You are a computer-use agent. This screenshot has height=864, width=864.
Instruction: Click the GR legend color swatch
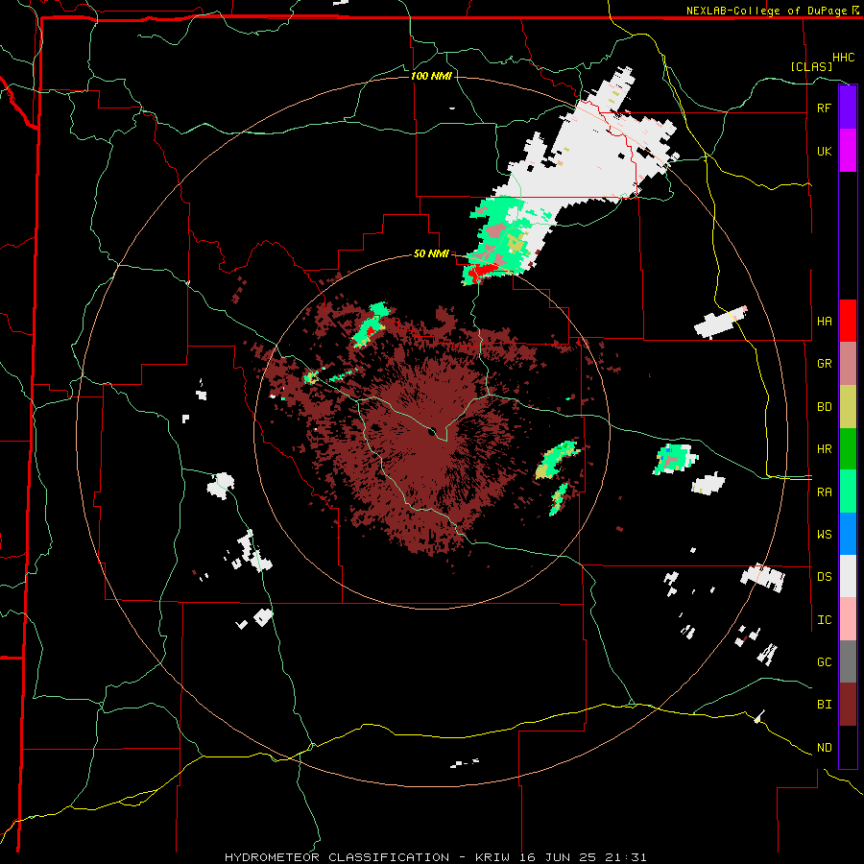coord(848,364)
